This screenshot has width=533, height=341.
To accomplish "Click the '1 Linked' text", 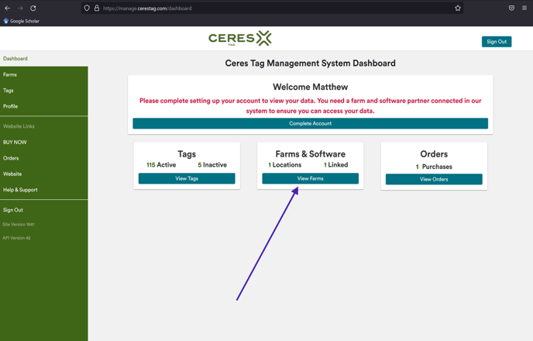I will [336, 165].
